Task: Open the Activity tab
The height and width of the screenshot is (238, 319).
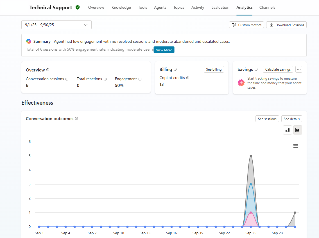Action: [x=198, y=8]
